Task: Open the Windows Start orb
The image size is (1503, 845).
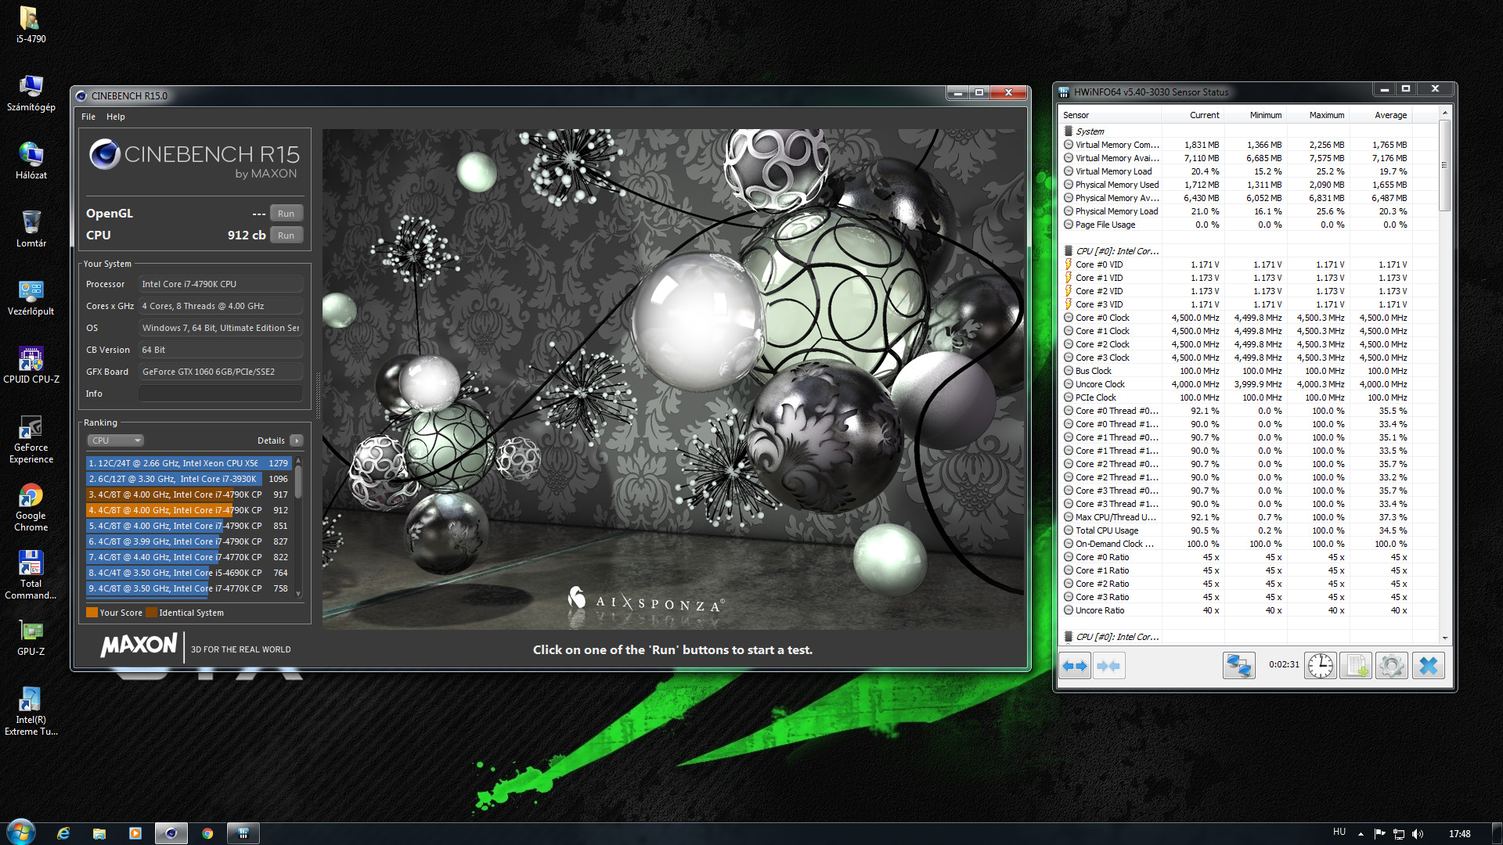Action: 21,832
